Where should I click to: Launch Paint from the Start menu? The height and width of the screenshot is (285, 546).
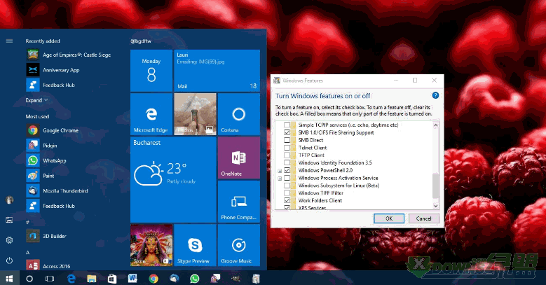40,176
